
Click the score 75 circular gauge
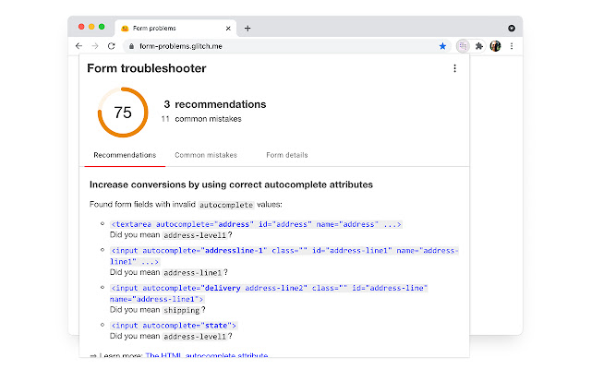pos(122,113)
